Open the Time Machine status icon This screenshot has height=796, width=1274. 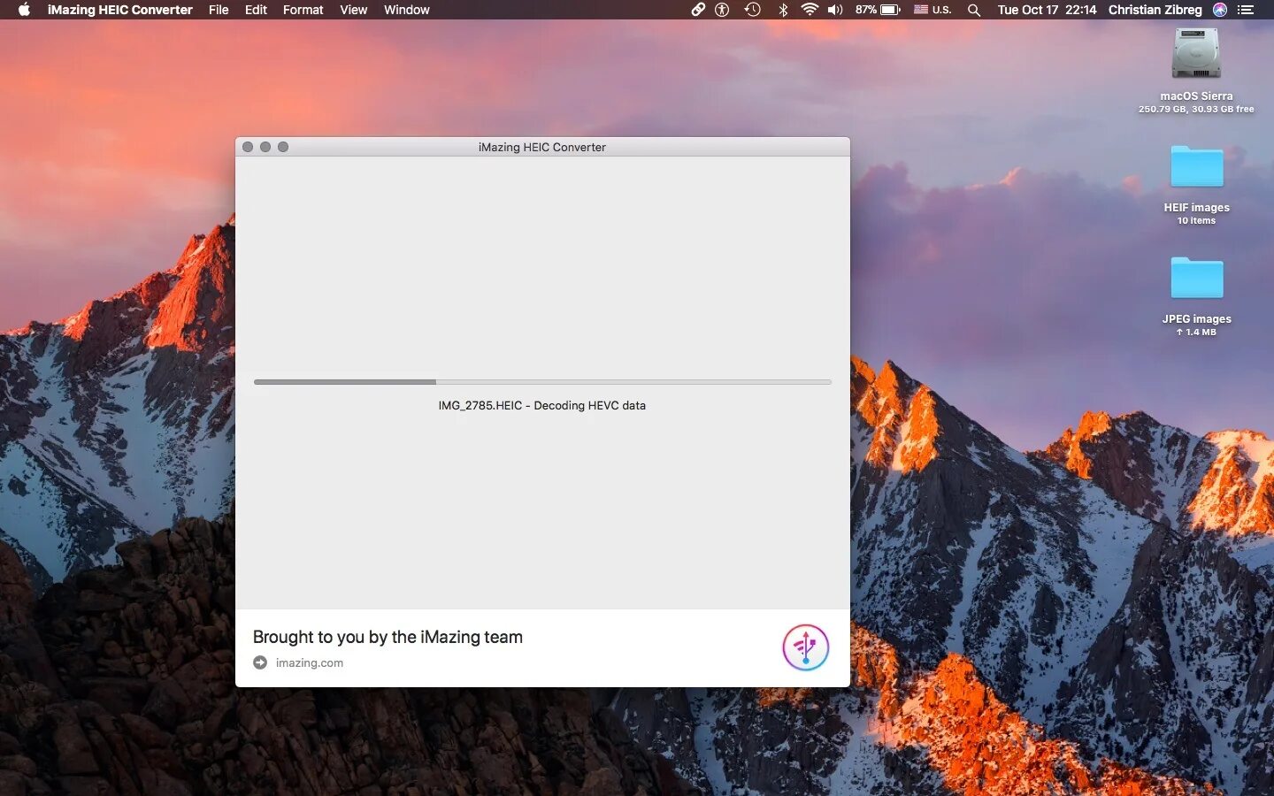point(752,10)
